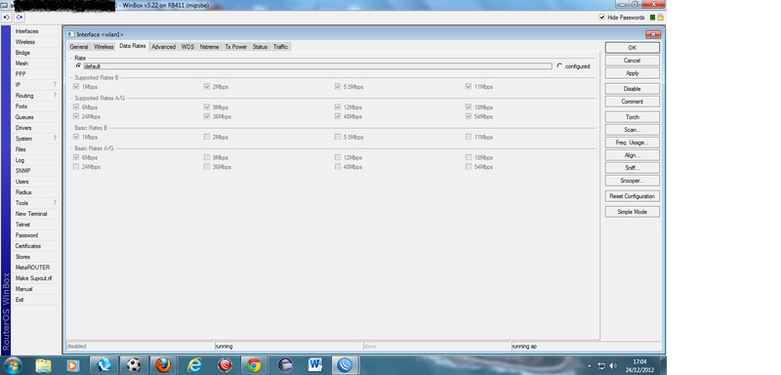Switch to the Status tab
Image resolution: width=781 pixels, height=375 pixels.
[260, 47]
